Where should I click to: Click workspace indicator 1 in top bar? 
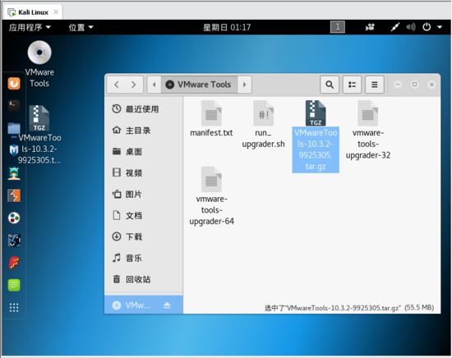pyautogui.click(x=338, y=27)
